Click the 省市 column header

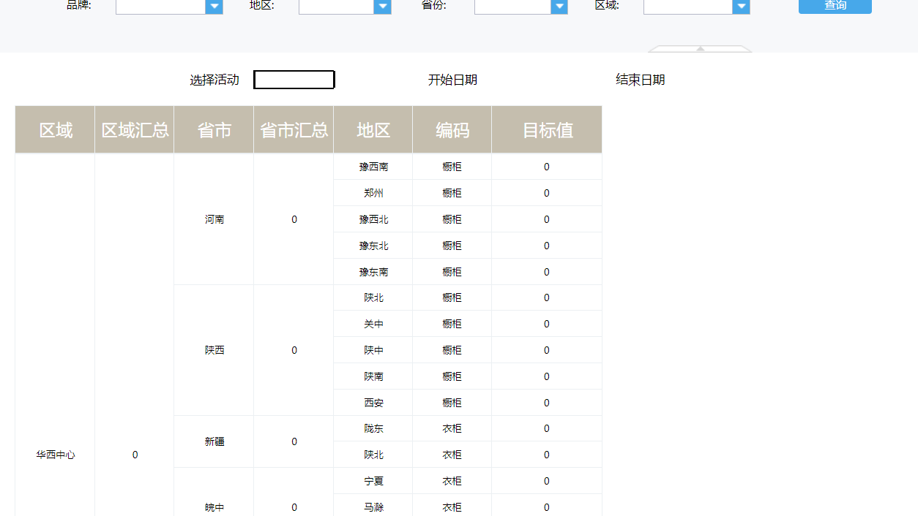point(214,130)
